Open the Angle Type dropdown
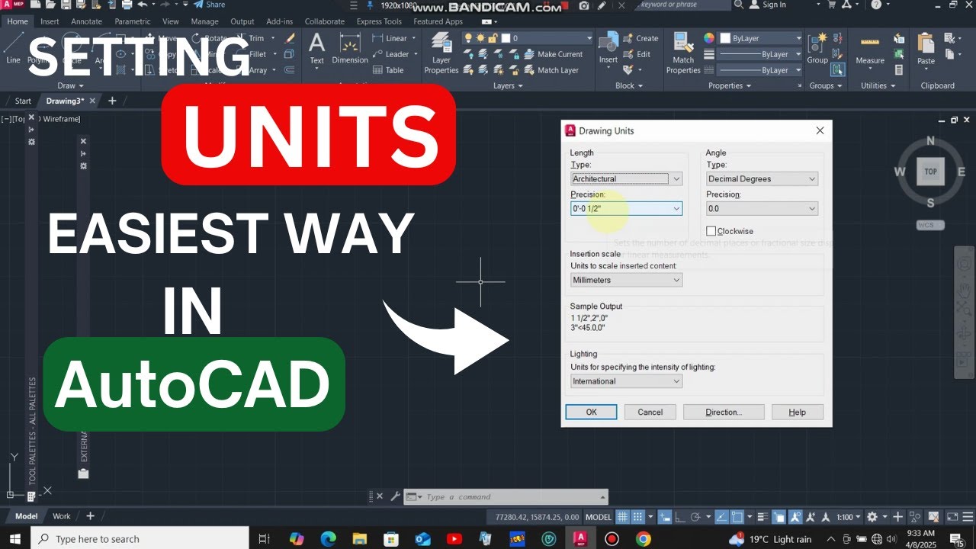Screen dimensions: 976x549 pos(762,179)
